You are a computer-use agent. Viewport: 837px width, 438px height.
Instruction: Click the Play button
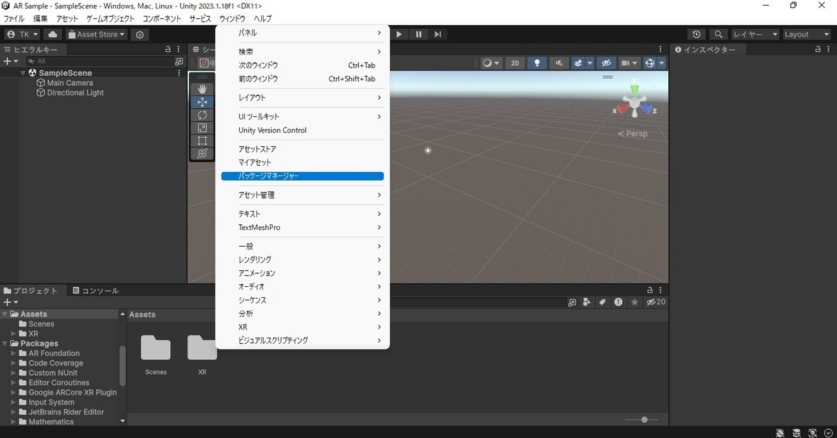point(399,34)
